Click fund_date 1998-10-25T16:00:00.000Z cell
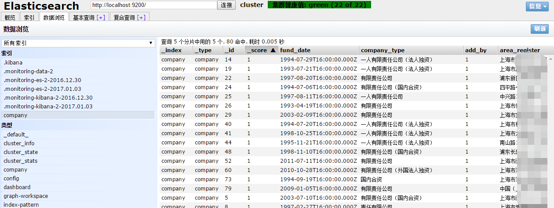This screenshot has width=554, height=208. tap(318, 133)
